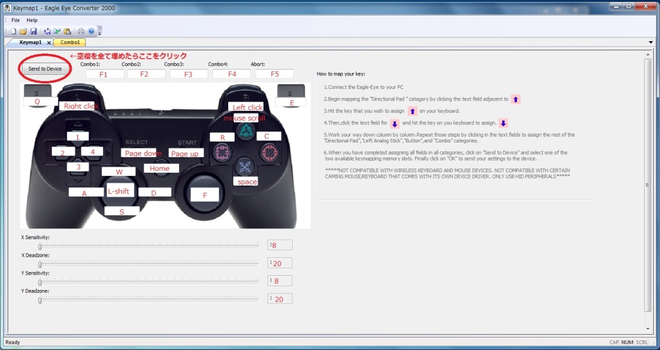This screenshot has height=350, width=660.
Task: Click the SELECT field showing Page down
Action: (x=139, y=153)
